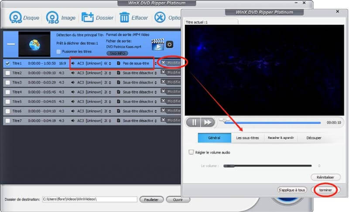
Task: Click the subtitle icon in Titre5 row
Action: [x=118, y=101]
